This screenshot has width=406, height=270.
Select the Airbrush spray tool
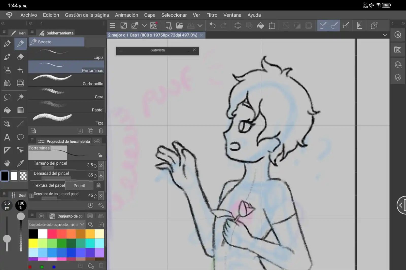(x=7, y=70)
